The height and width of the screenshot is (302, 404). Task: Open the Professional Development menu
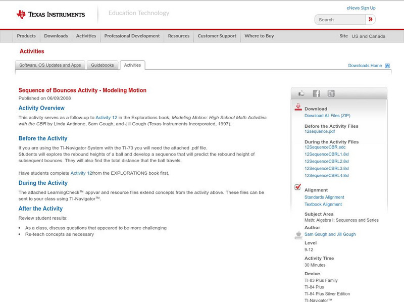132,36
